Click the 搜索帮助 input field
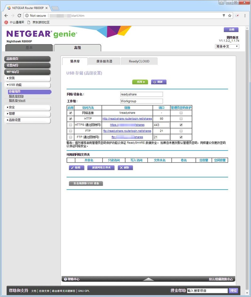This screenshot has height=297, width=251. [207, 290]
